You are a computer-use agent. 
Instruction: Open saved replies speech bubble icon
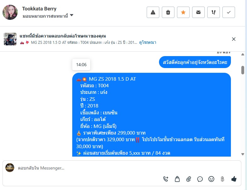(x=200, y=179)
